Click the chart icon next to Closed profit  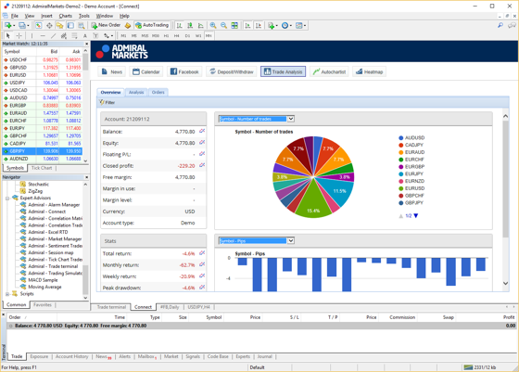(x=202, y=165)
